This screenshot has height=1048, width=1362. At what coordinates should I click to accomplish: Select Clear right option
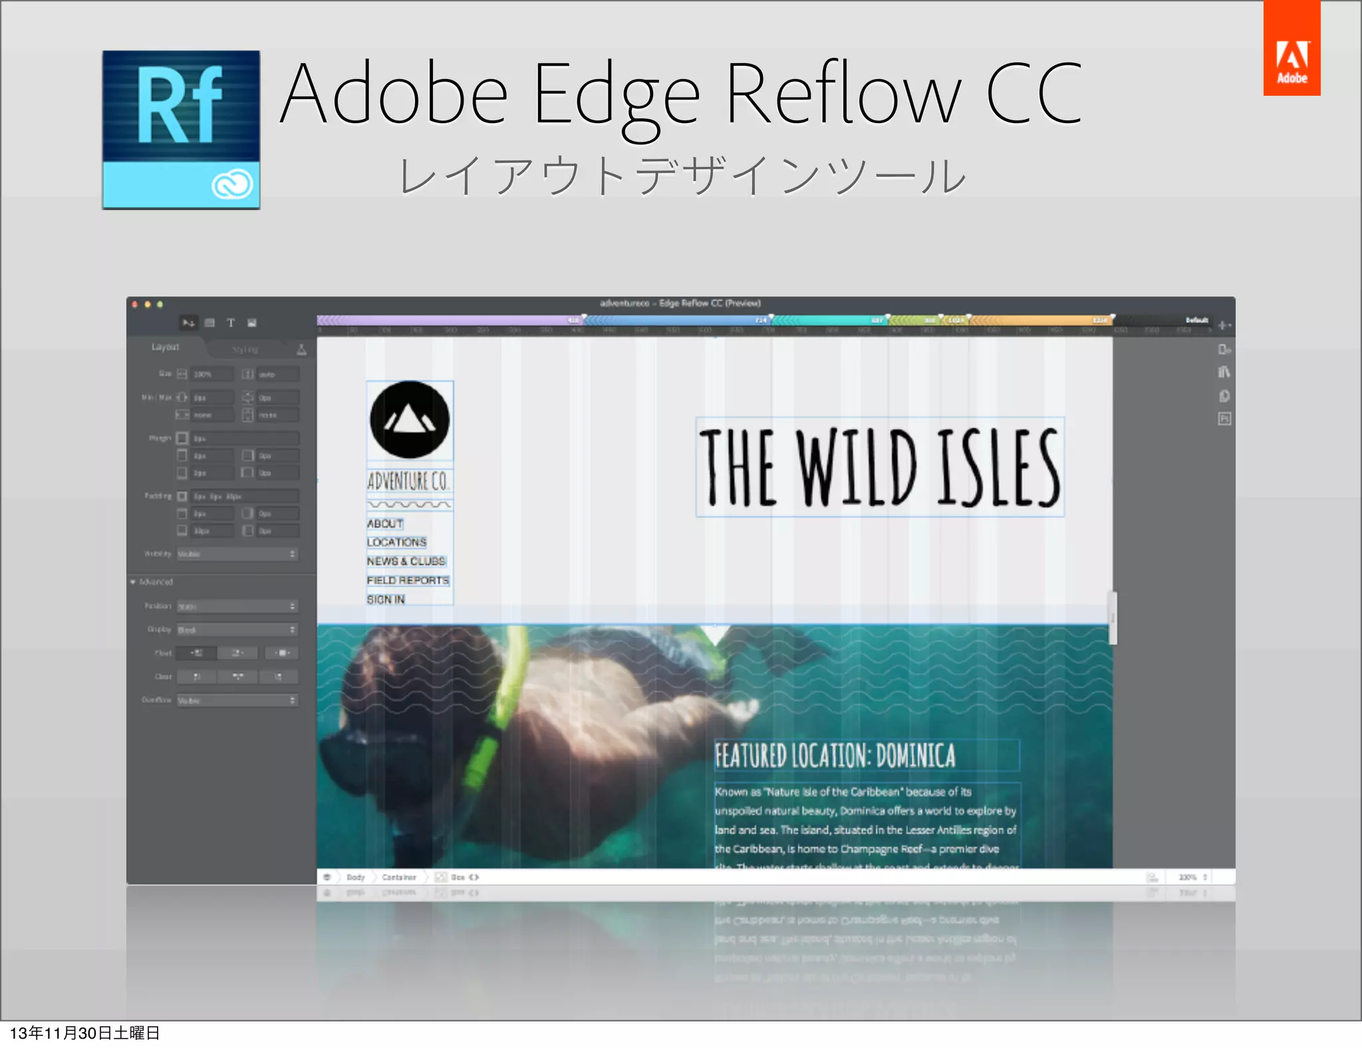(279, 676)
